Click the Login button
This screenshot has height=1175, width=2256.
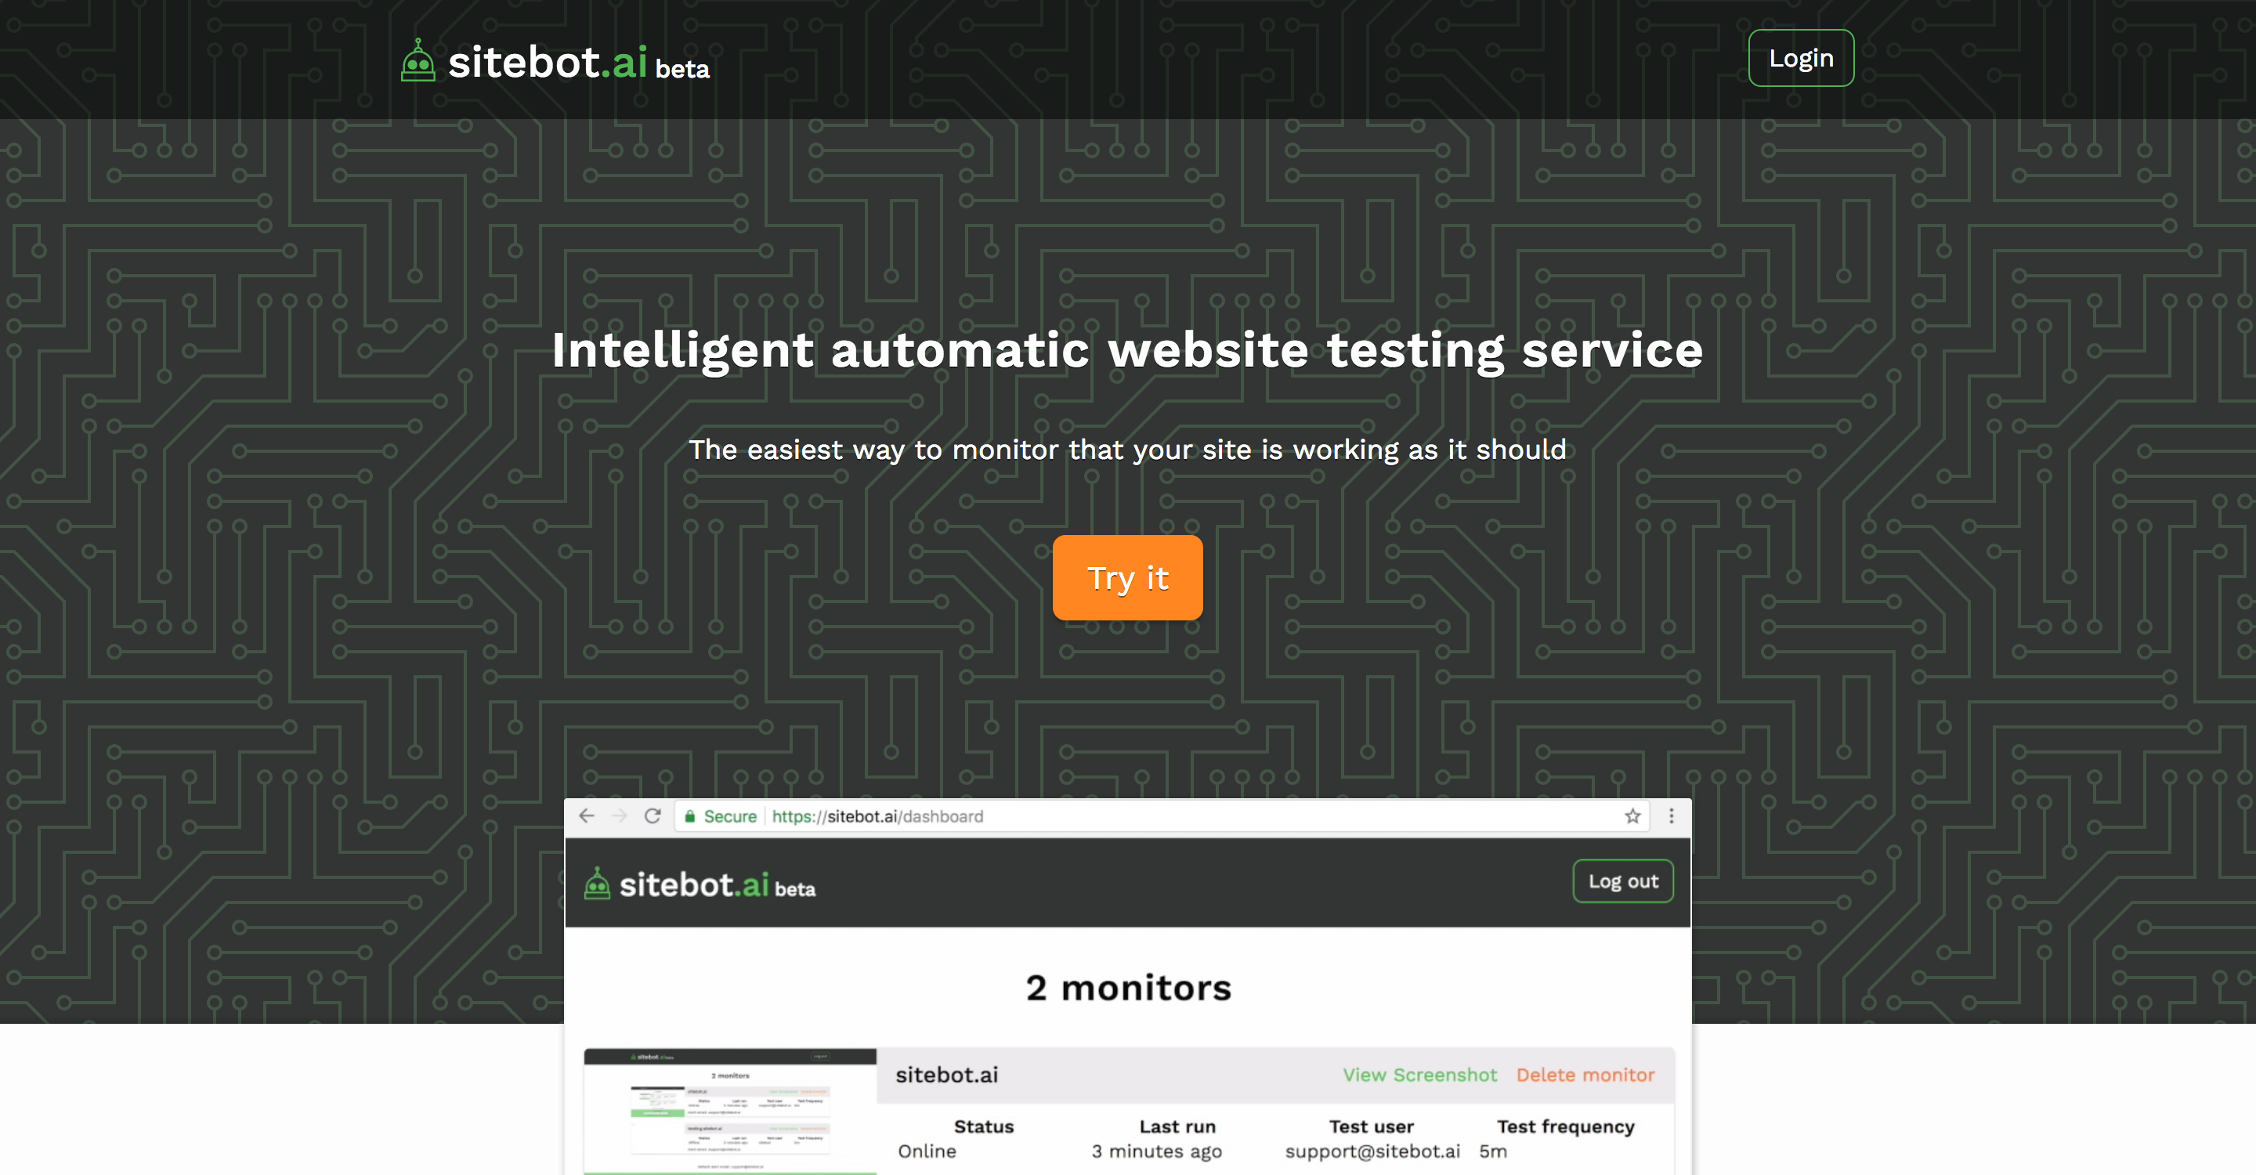coord(1801,57)
